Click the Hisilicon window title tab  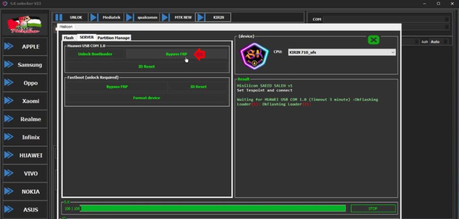[x=66, y=26]
